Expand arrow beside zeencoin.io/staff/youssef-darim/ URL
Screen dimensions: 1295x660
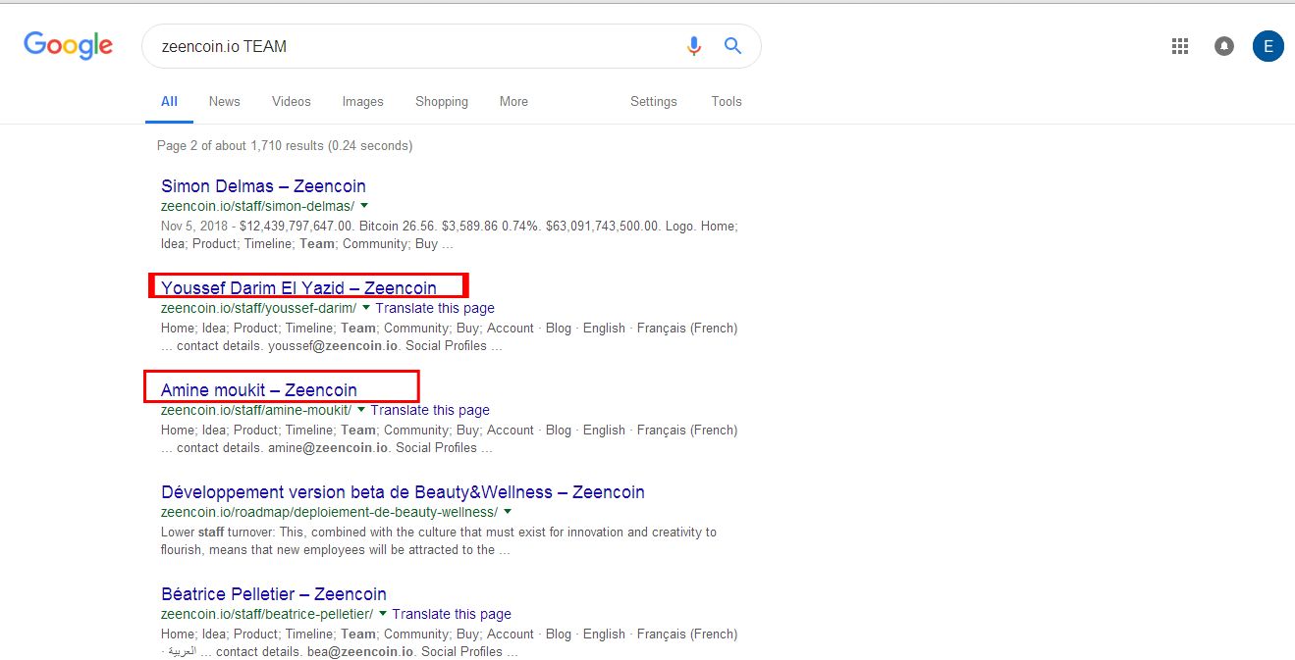pyautogui.click(x=366, y=308)
